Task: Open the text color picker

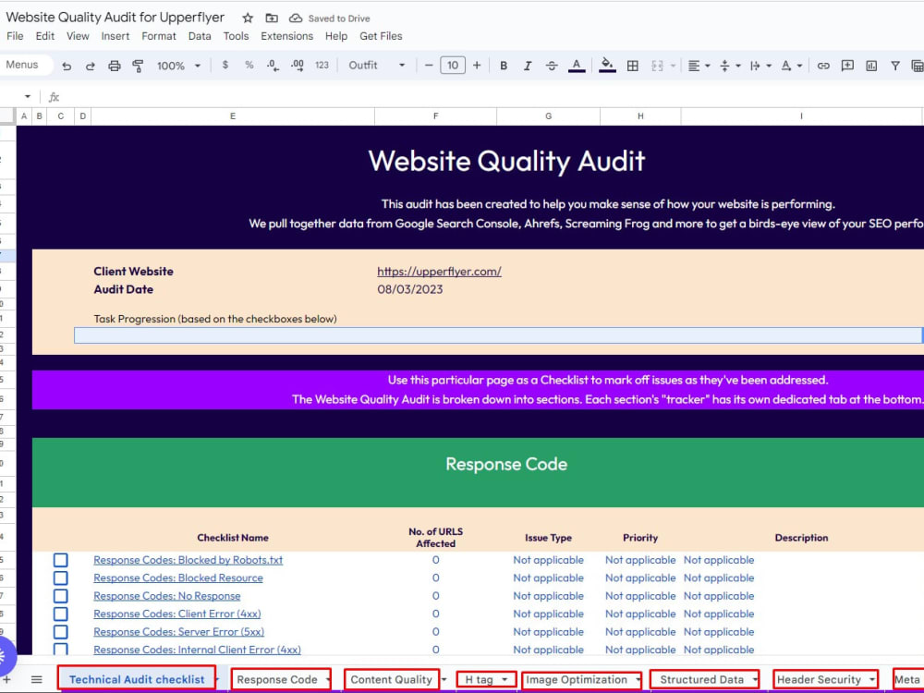Action: (x=577, y=66)
